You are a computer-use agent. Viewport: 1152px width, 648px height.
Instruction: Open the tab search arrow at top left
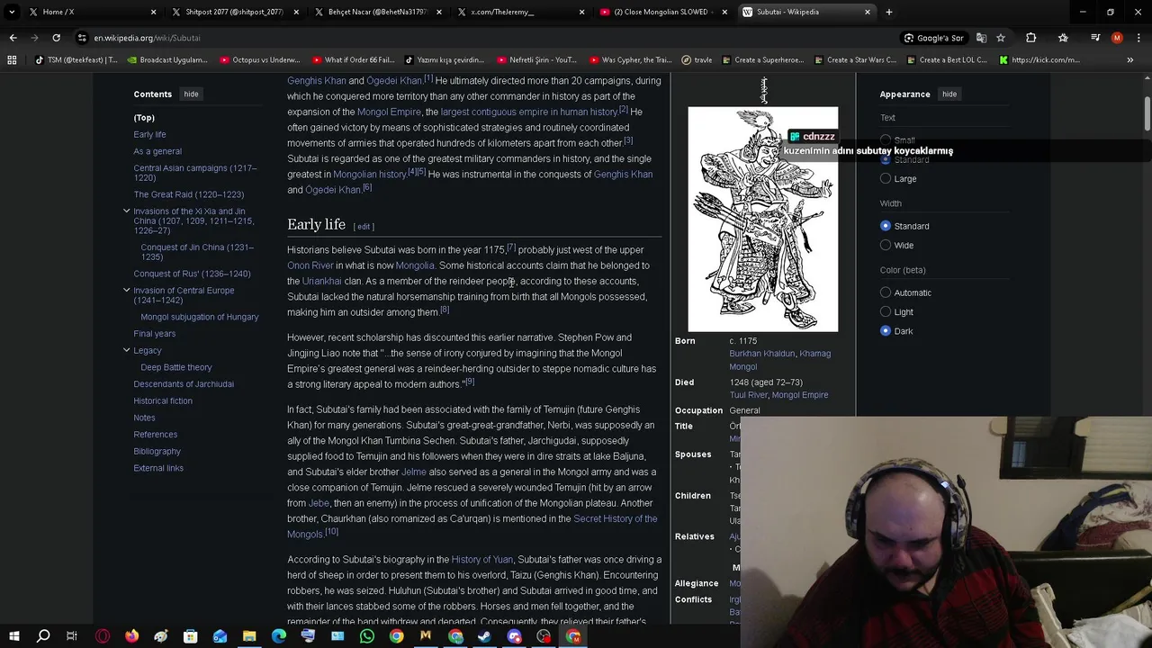(11, 12)
